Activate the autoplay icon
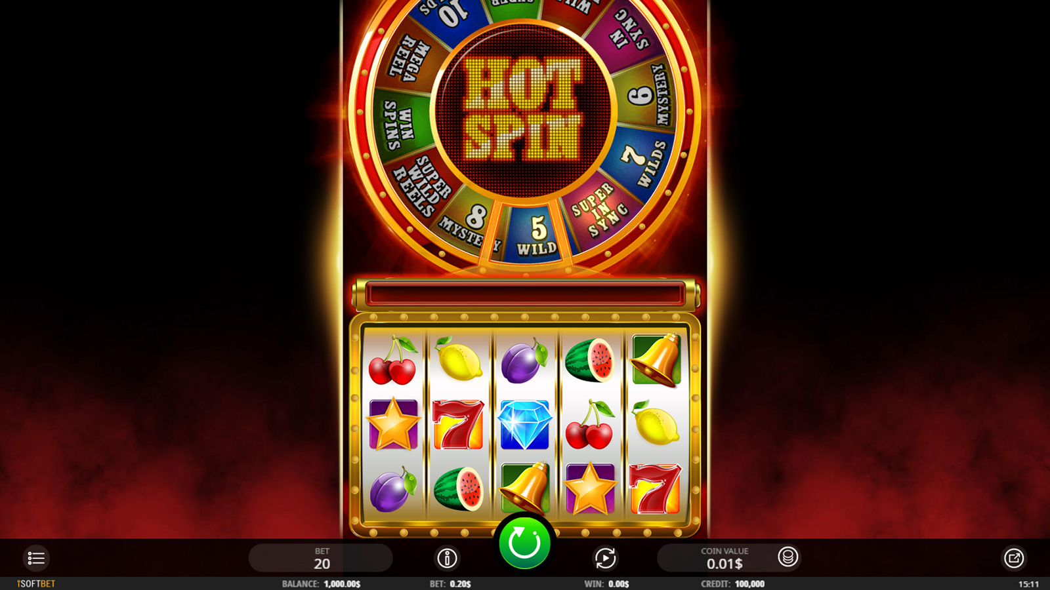This screenshot has width=1050, height=590. [605, 559]
